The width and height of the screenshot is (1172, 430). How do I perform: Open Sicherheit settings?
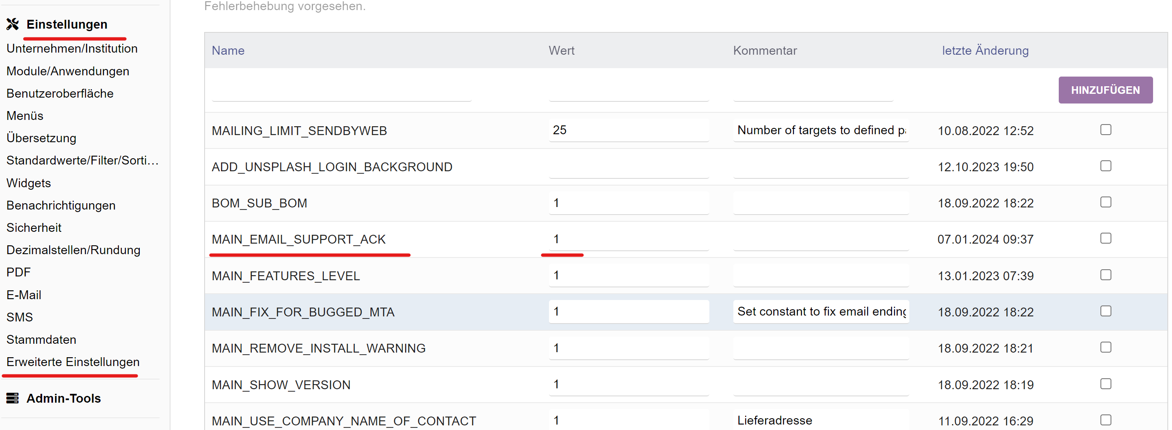[34, 228]
